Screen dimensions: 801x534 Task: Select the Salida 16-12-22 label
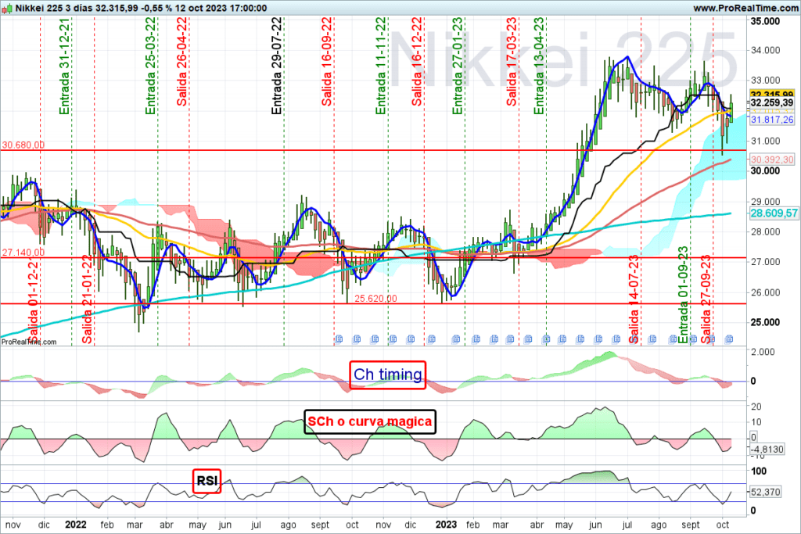point(418,62)
